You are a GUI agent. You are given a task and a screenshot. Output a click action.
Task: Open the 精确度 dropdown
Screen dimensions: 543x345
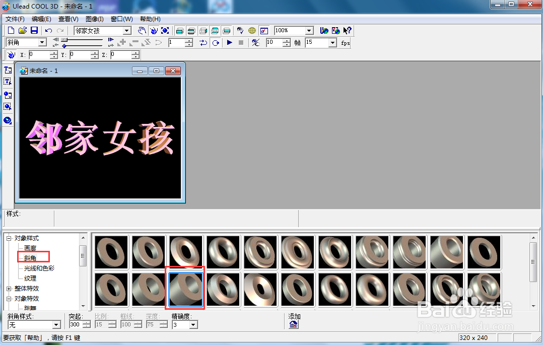pyautogui.click(x=193, y=325)
